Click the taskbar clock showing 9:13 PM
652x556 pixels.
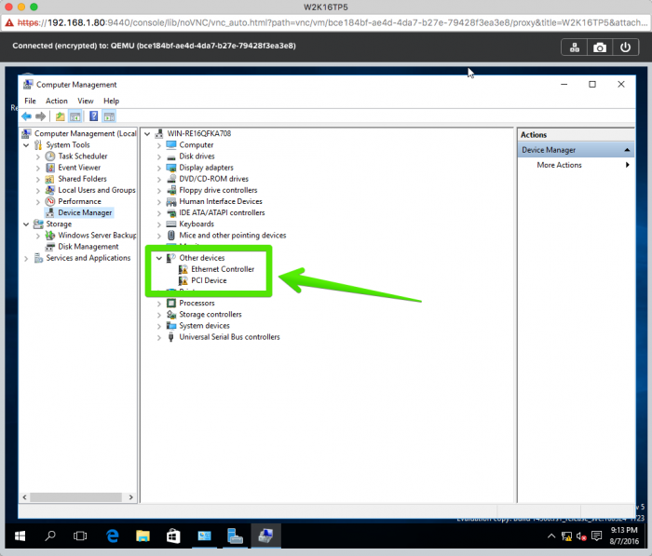624,536
